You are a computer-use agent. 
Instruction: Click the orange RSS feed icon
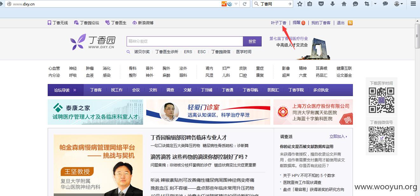[350, 23]
